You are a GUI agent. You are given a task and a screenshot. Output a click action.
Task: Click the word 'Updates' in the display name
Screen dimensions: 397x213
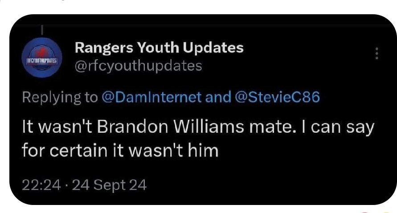[x=213, y=48]
